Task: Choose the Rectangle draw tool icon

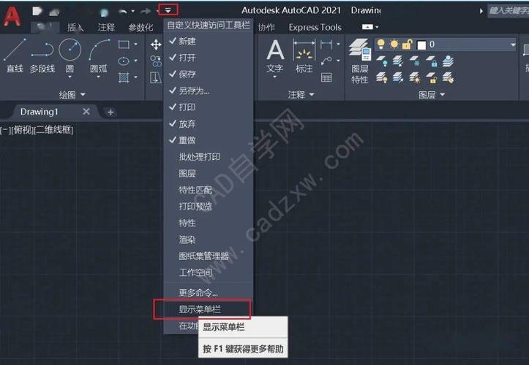Action: 124,44
